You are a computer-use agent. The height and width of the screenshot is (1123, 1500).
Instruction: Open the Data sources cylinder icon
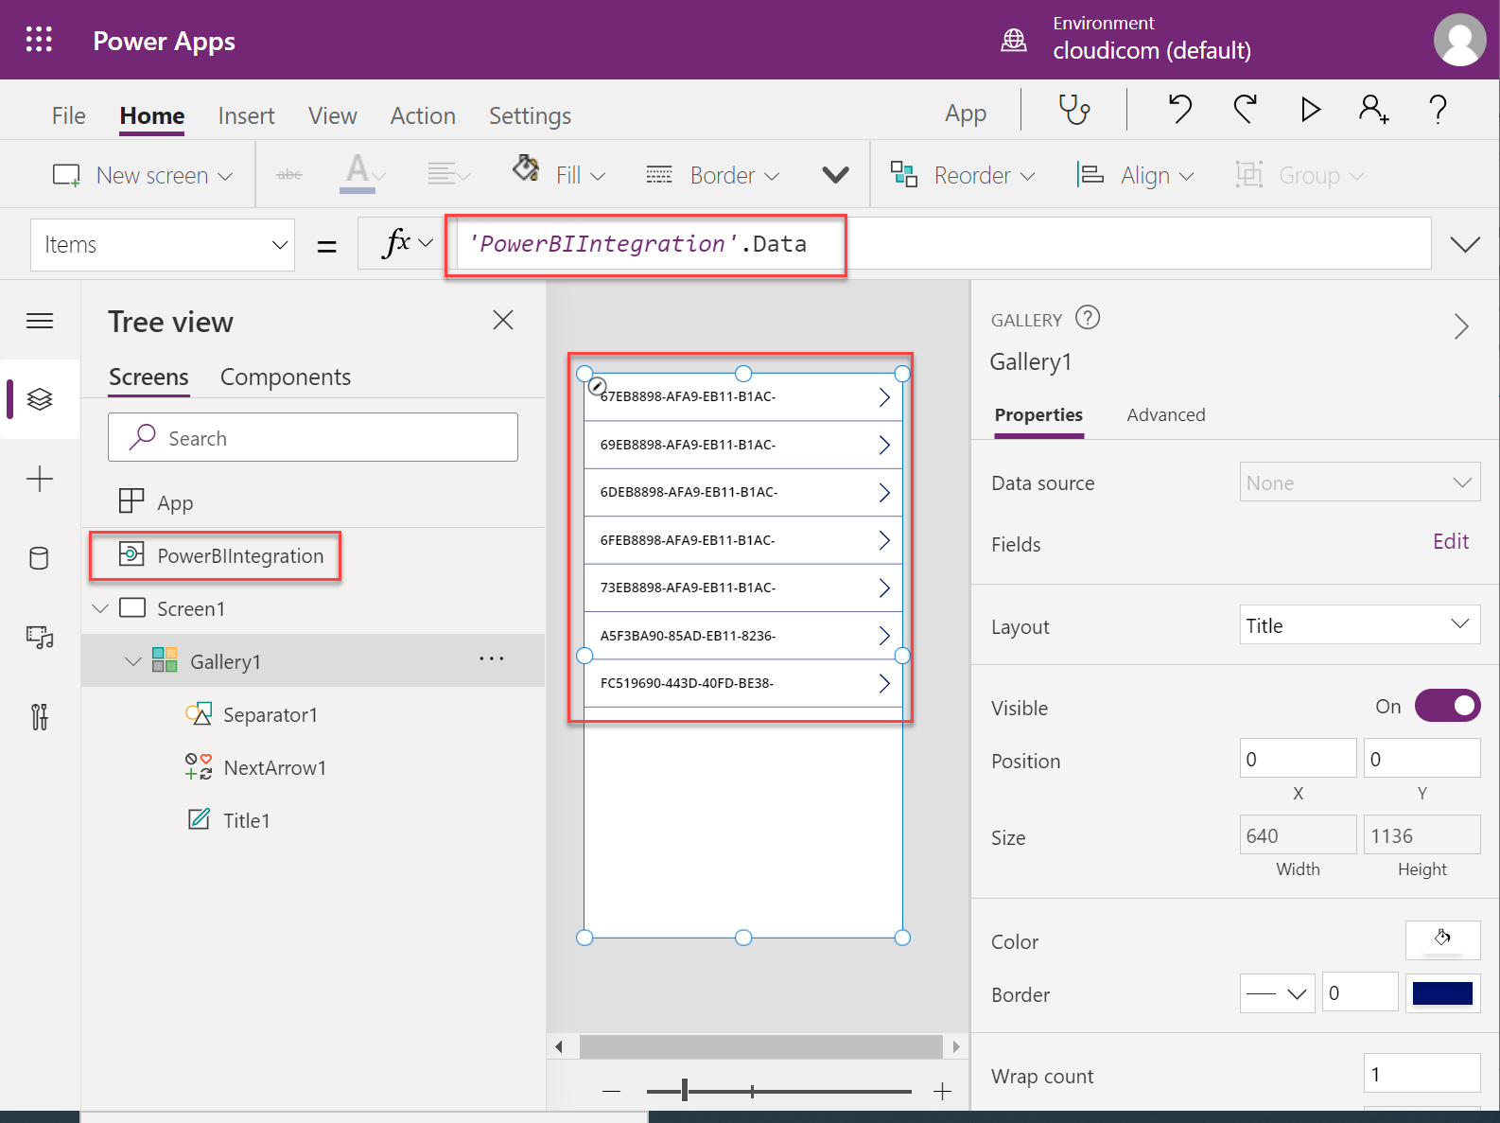click(x=40, y=558)
